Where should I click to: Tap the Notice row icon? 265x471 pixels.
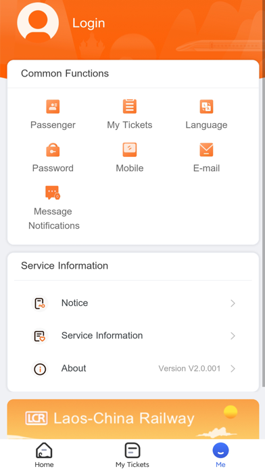(x=40, y=303)
